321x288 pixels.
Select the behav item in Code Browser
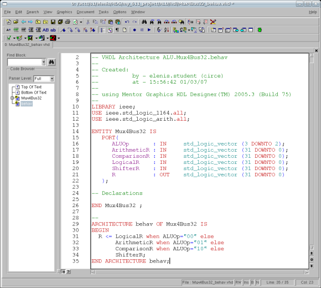click(27, 104)
